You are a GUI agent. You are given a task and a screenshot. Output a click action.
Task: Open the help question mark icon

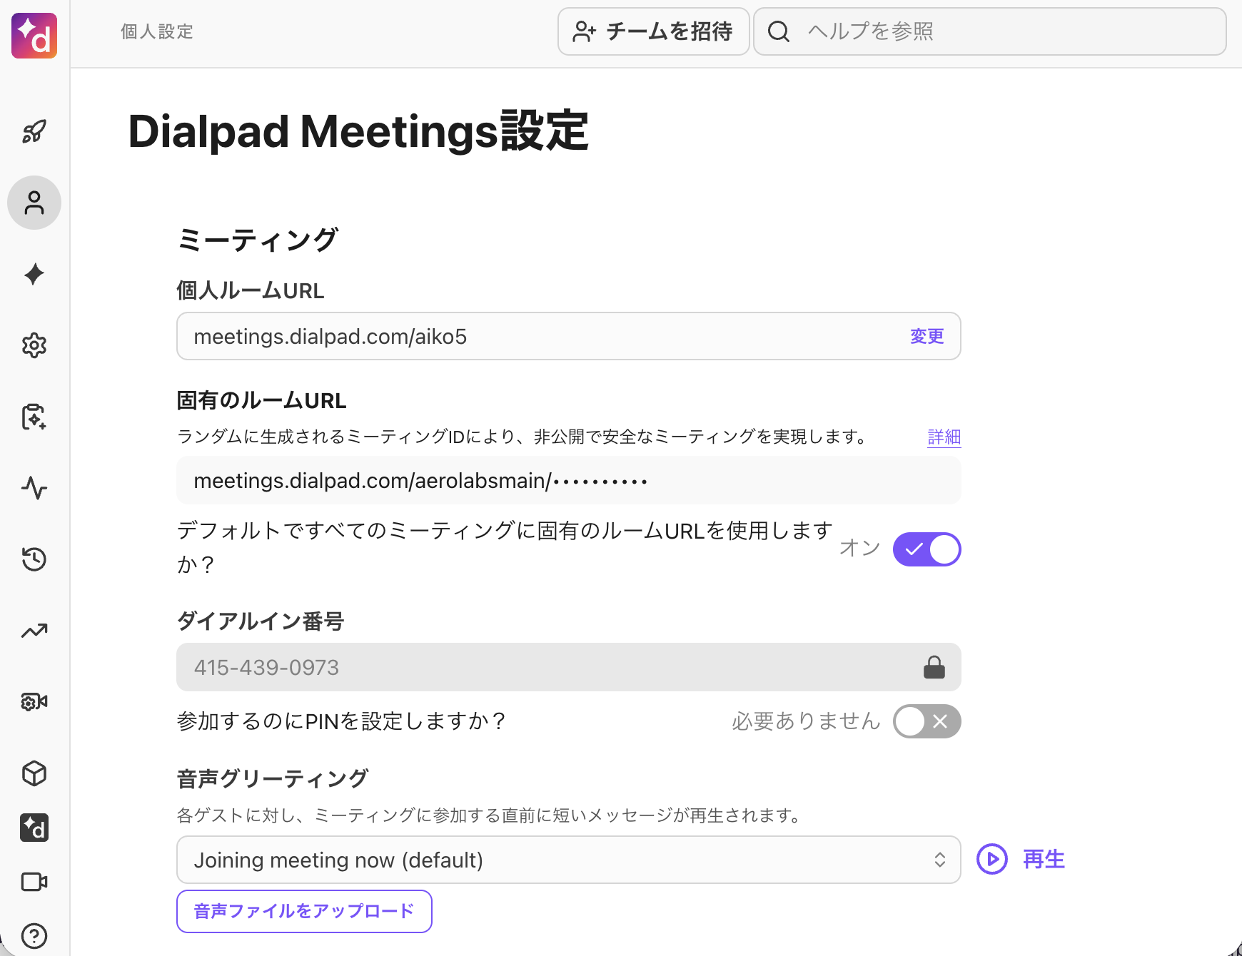click(x=34, y=936)
